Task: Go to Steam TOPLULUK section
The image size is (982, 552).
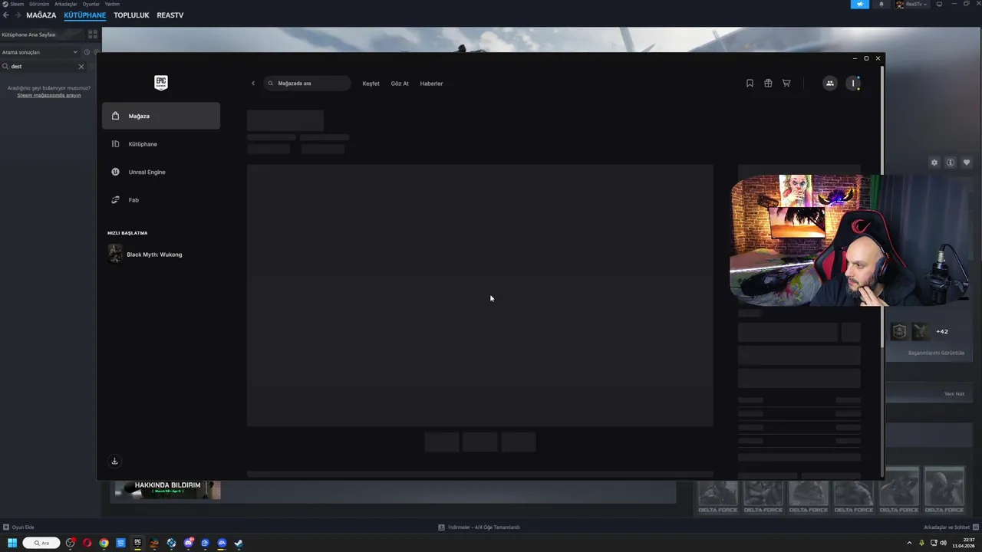Action: (x=131, y=15)
